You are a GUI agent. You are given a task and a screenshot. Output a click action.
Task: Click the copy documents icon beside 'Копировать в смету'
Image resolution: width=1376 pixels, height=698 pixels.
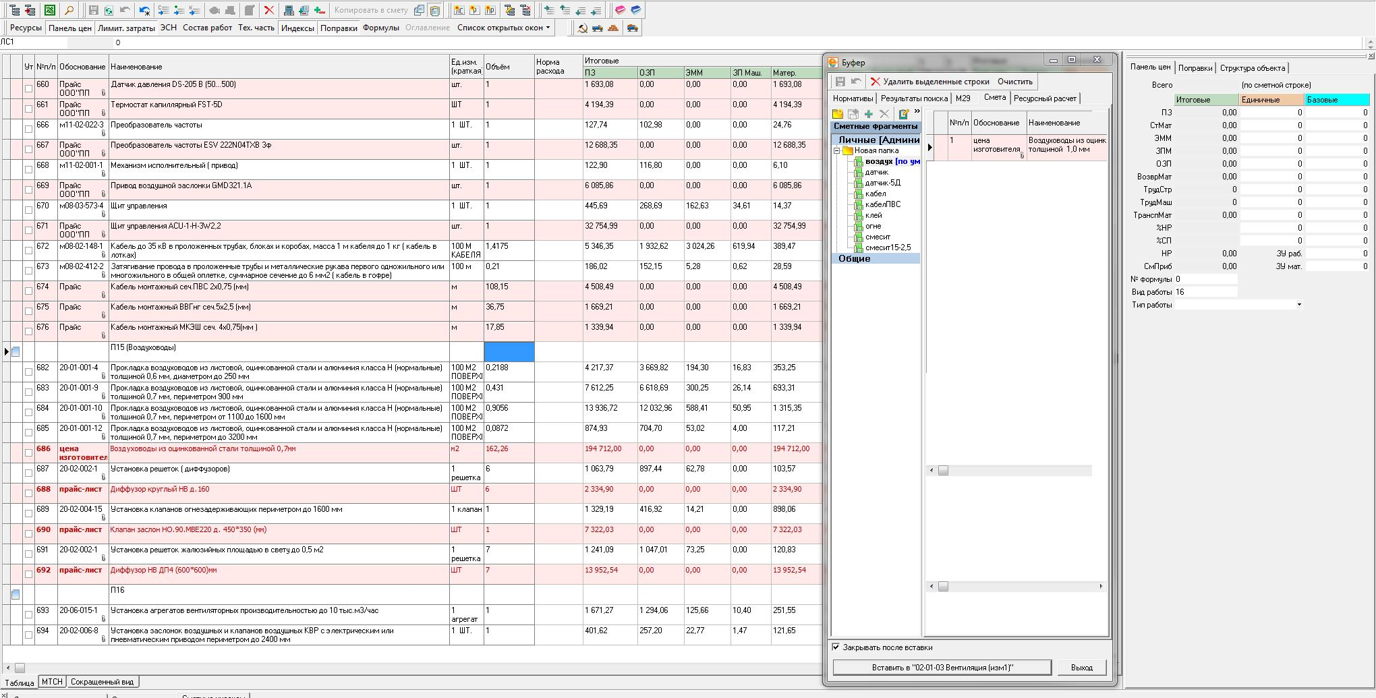point(420,10)
